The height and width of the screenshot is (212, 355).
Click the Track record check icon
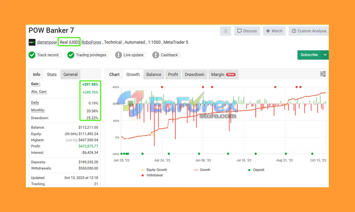pyautogui.click(x=32, y=55)
